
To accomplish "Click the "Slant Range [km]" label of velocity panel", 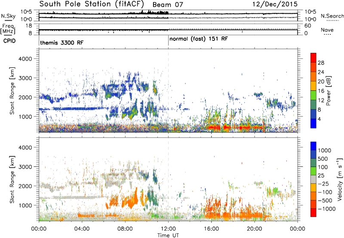I will (x=12, y=180).
